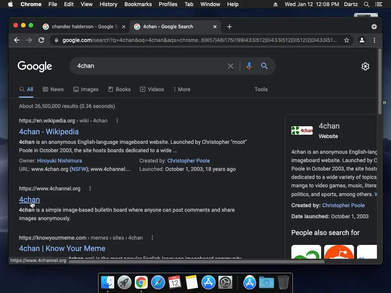391x293 pixels.
Task: Select the All results tab
Action: 26,89
